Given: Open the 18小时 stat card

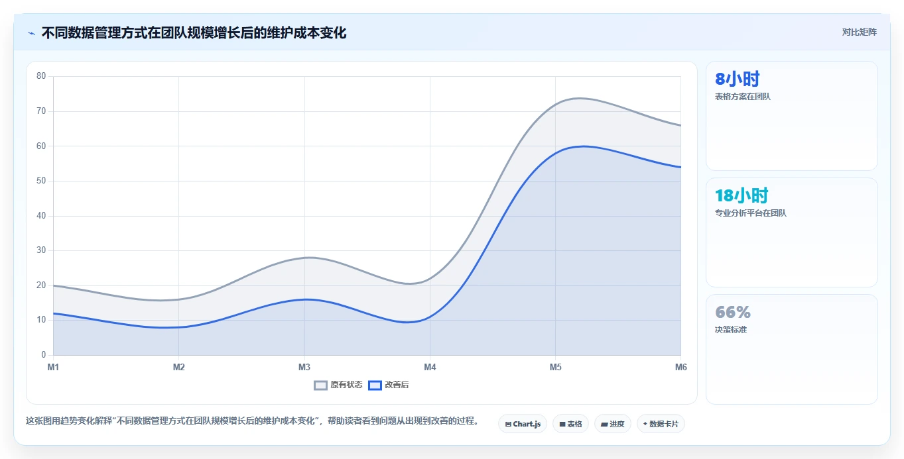Looking at the screenshot, I should click(792, 232).
